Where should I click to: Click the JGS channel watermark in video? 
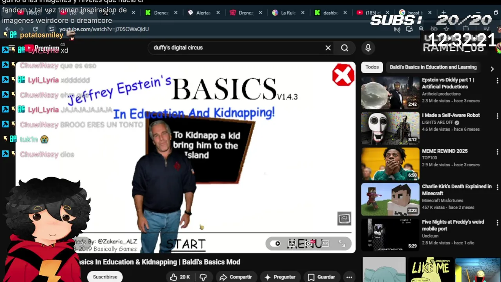(344, 219)
